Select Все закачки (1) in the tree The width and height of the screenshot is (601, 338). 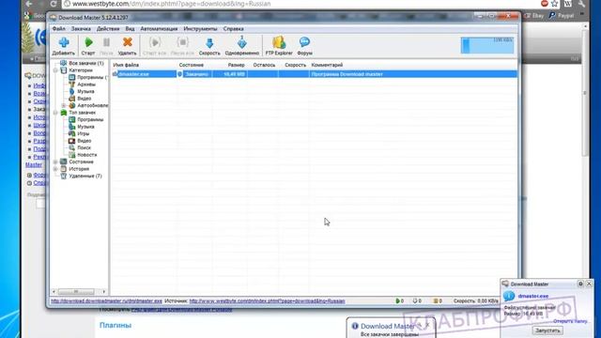point(85,63)
